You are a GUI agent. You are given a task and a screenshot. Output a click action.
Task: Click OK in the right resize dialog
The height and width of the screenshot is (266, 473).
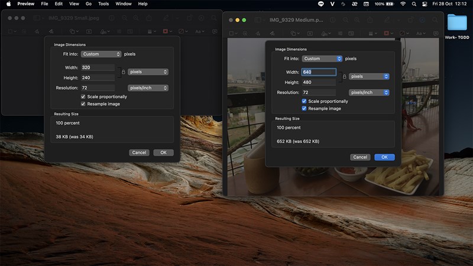384,157
